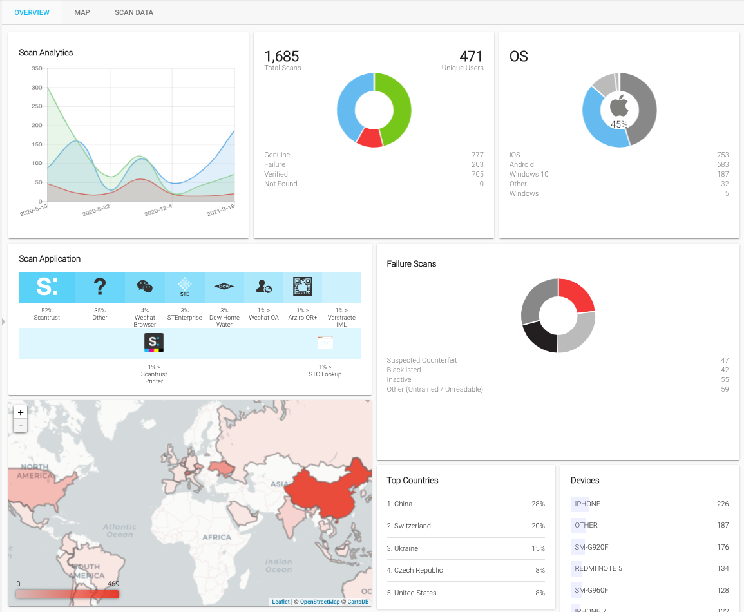Screen dimensions: 744x612
Task: Select the Wechat Browser icon
Action: [145, 287]
